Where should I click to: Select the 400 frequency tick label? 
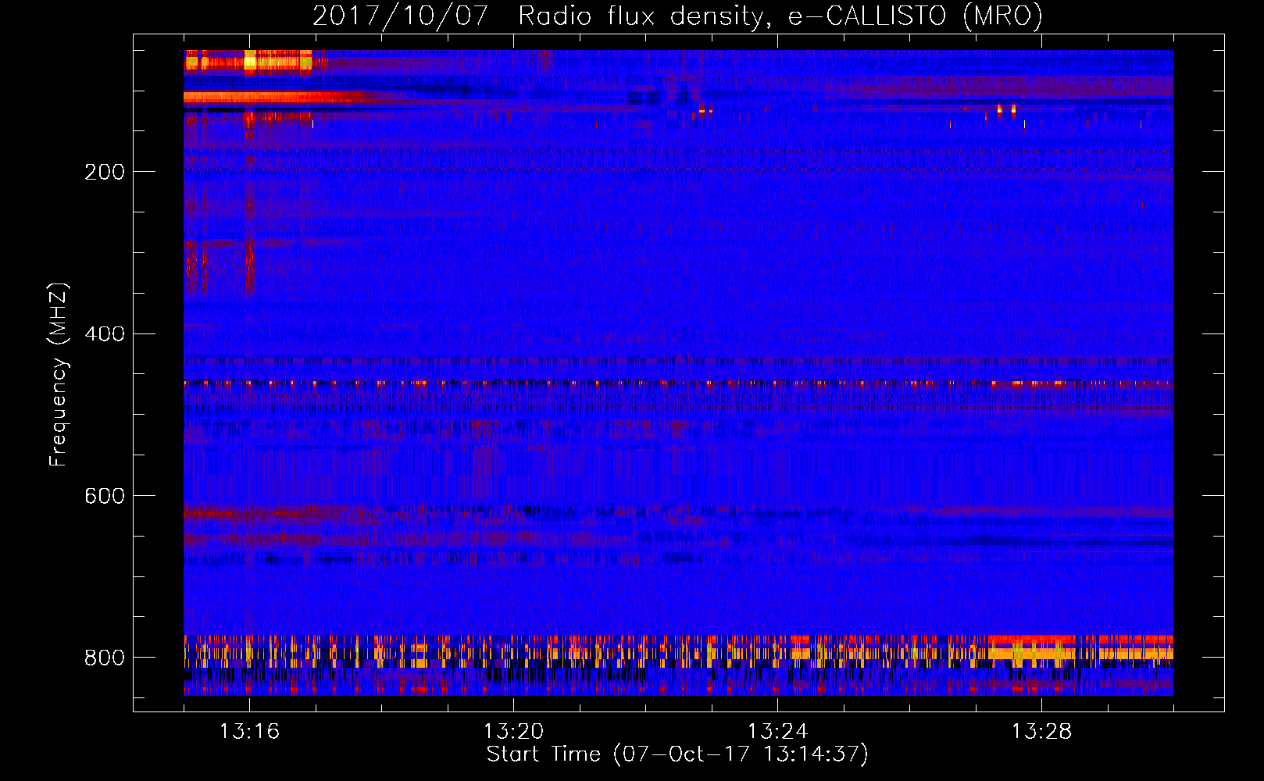105,334
